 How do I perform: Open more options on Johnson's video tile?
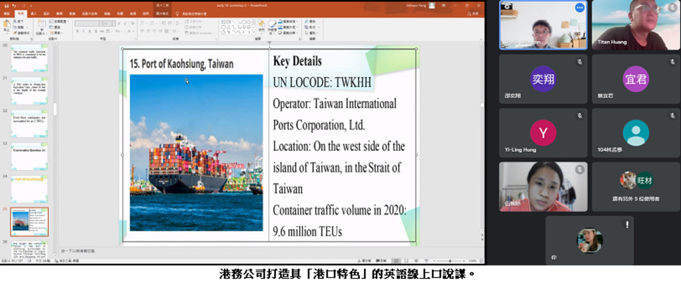click(x=579, y=8)
